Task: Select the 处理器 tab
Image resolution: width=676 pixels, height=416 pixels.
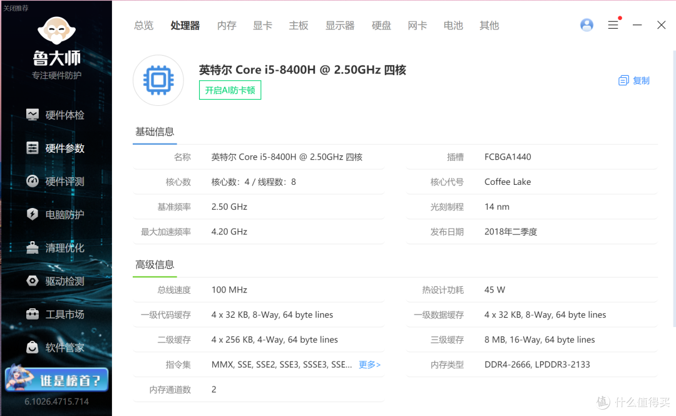Action: 185,26
